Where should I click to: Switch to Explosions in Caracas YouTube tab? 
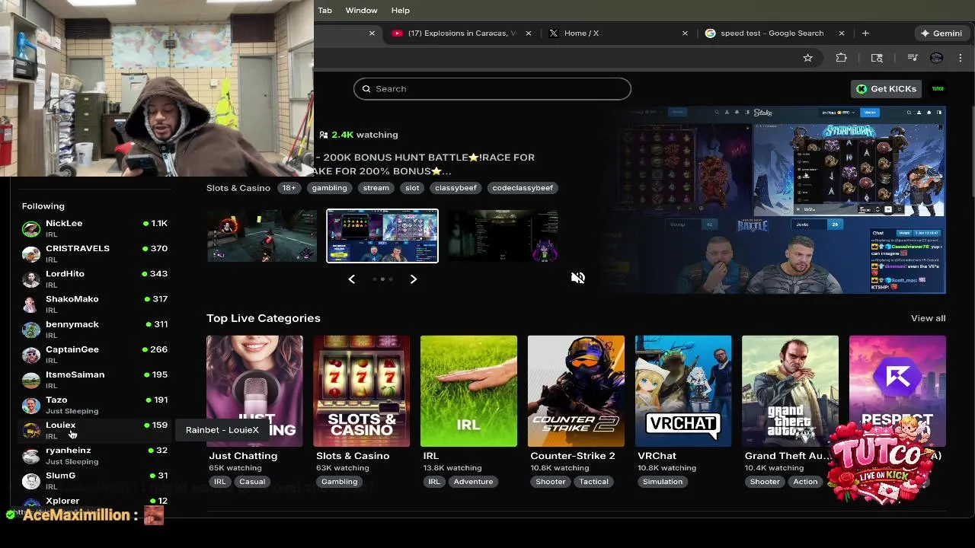[460, 33]
